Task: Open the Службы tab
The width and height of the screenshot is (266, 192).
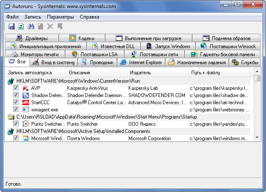Action: [245, 62]
